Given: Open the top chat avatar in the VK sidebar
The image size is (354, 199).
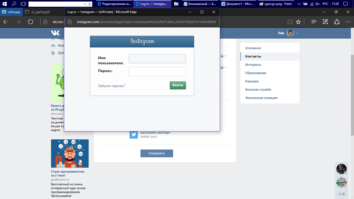Looking at the screenshot, I should click(342, 169).
